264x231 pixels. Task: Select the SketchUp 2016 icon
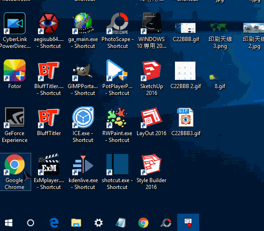coord(151,70)
